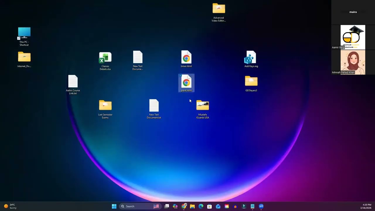Click Minnah Fahad Khan participant tile
The width and height of the screenshot is (375, 211).
[353, 62]
